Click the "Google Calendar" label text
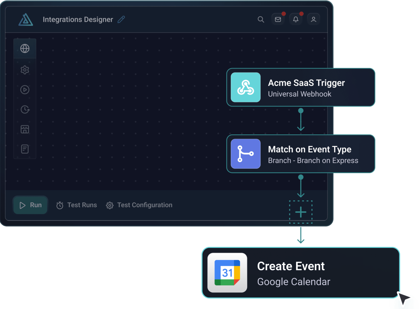The image size is (420, 309). point(294,282)
